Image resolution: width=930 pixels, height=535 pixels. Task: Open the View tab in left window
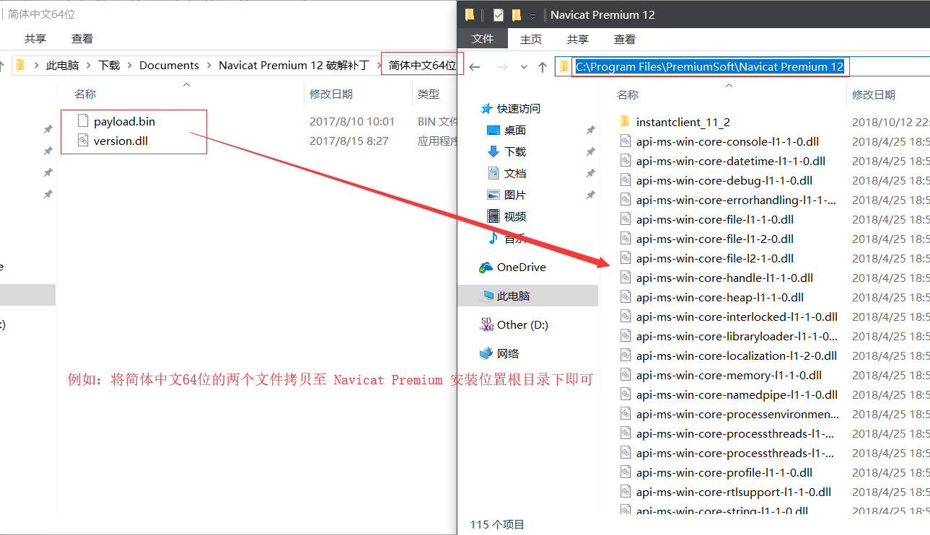pyautogui.click(x=82, y=38)
